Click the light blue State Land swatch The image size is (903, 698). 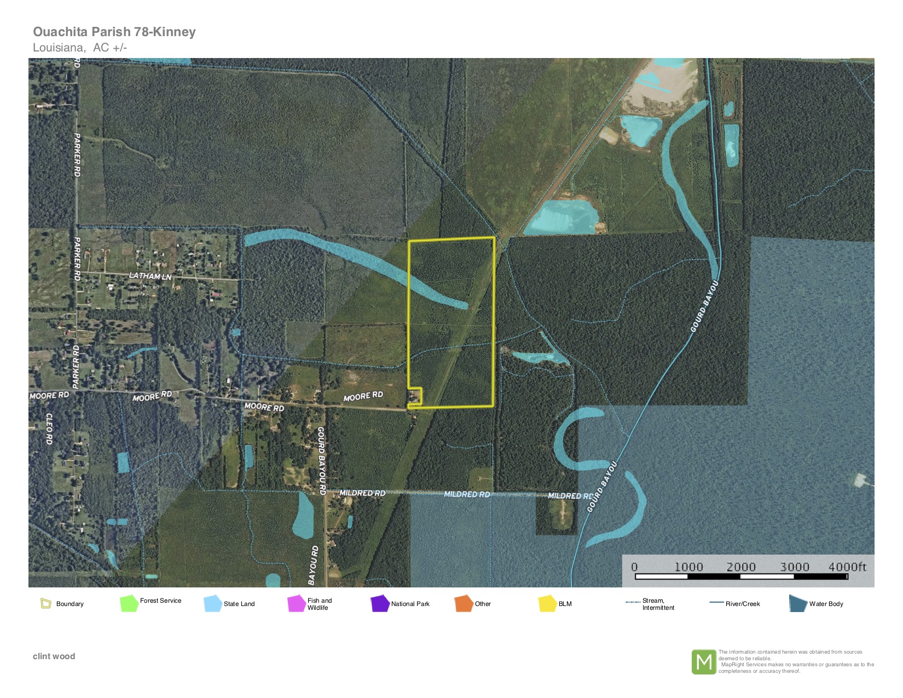213,603
